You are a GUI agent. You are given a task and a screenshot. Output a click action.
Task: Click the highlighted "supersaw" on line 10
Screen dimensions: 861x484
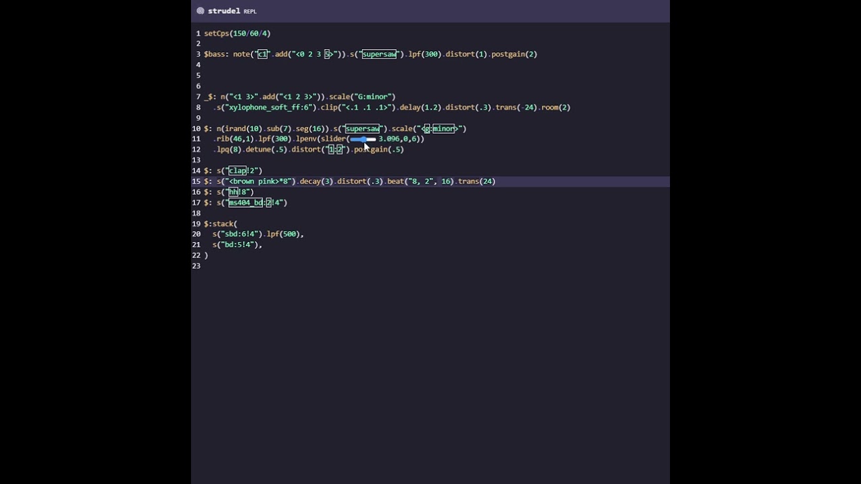[x=363, y=128]
